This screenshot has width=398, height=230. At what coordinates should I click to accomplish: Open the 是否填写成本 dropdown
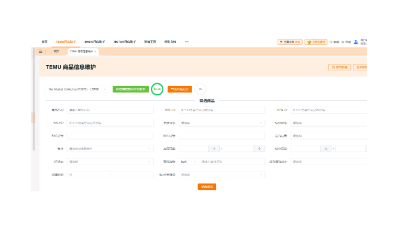pos(329,162)
